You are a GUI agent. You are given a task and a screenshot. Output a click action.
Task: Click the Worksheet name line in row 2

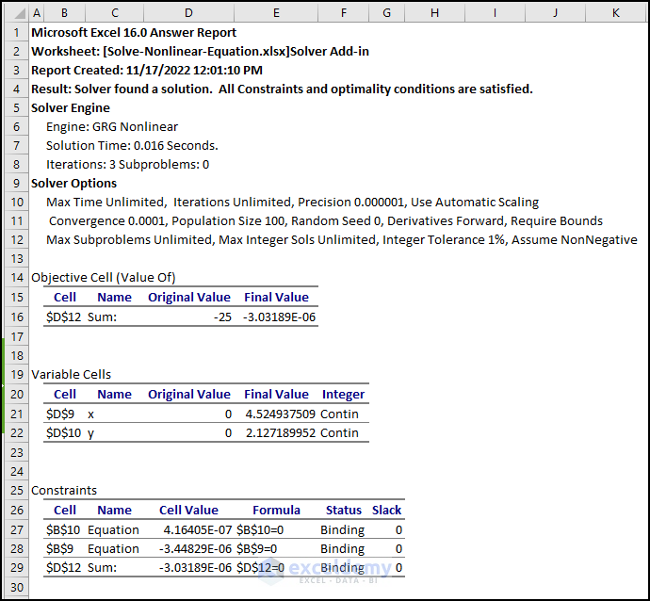coord(200,52)
